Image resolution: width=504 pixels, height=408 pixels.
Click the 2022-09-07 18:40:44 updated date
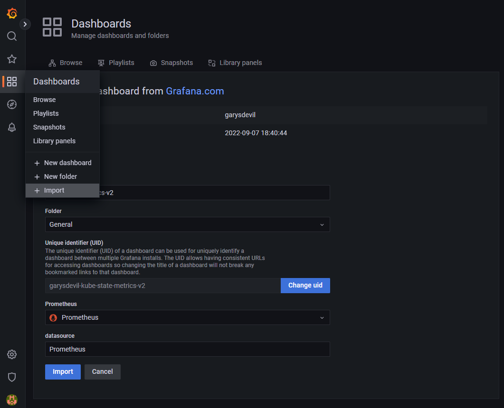click(256, 133)
